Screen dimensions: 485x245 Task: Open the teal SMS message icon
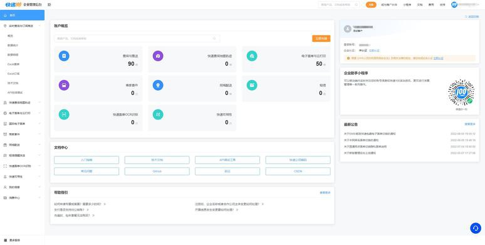252,85
